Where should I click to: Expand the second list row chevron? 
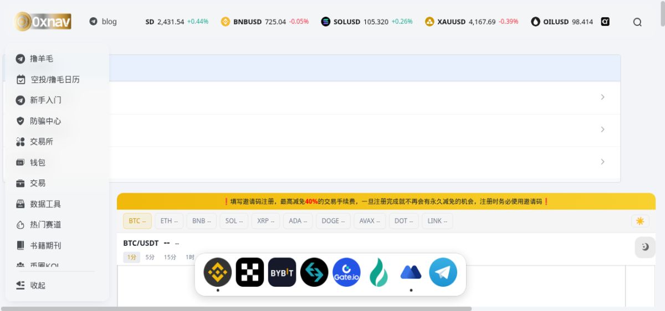pyautogui.click(x=602, y=129)
